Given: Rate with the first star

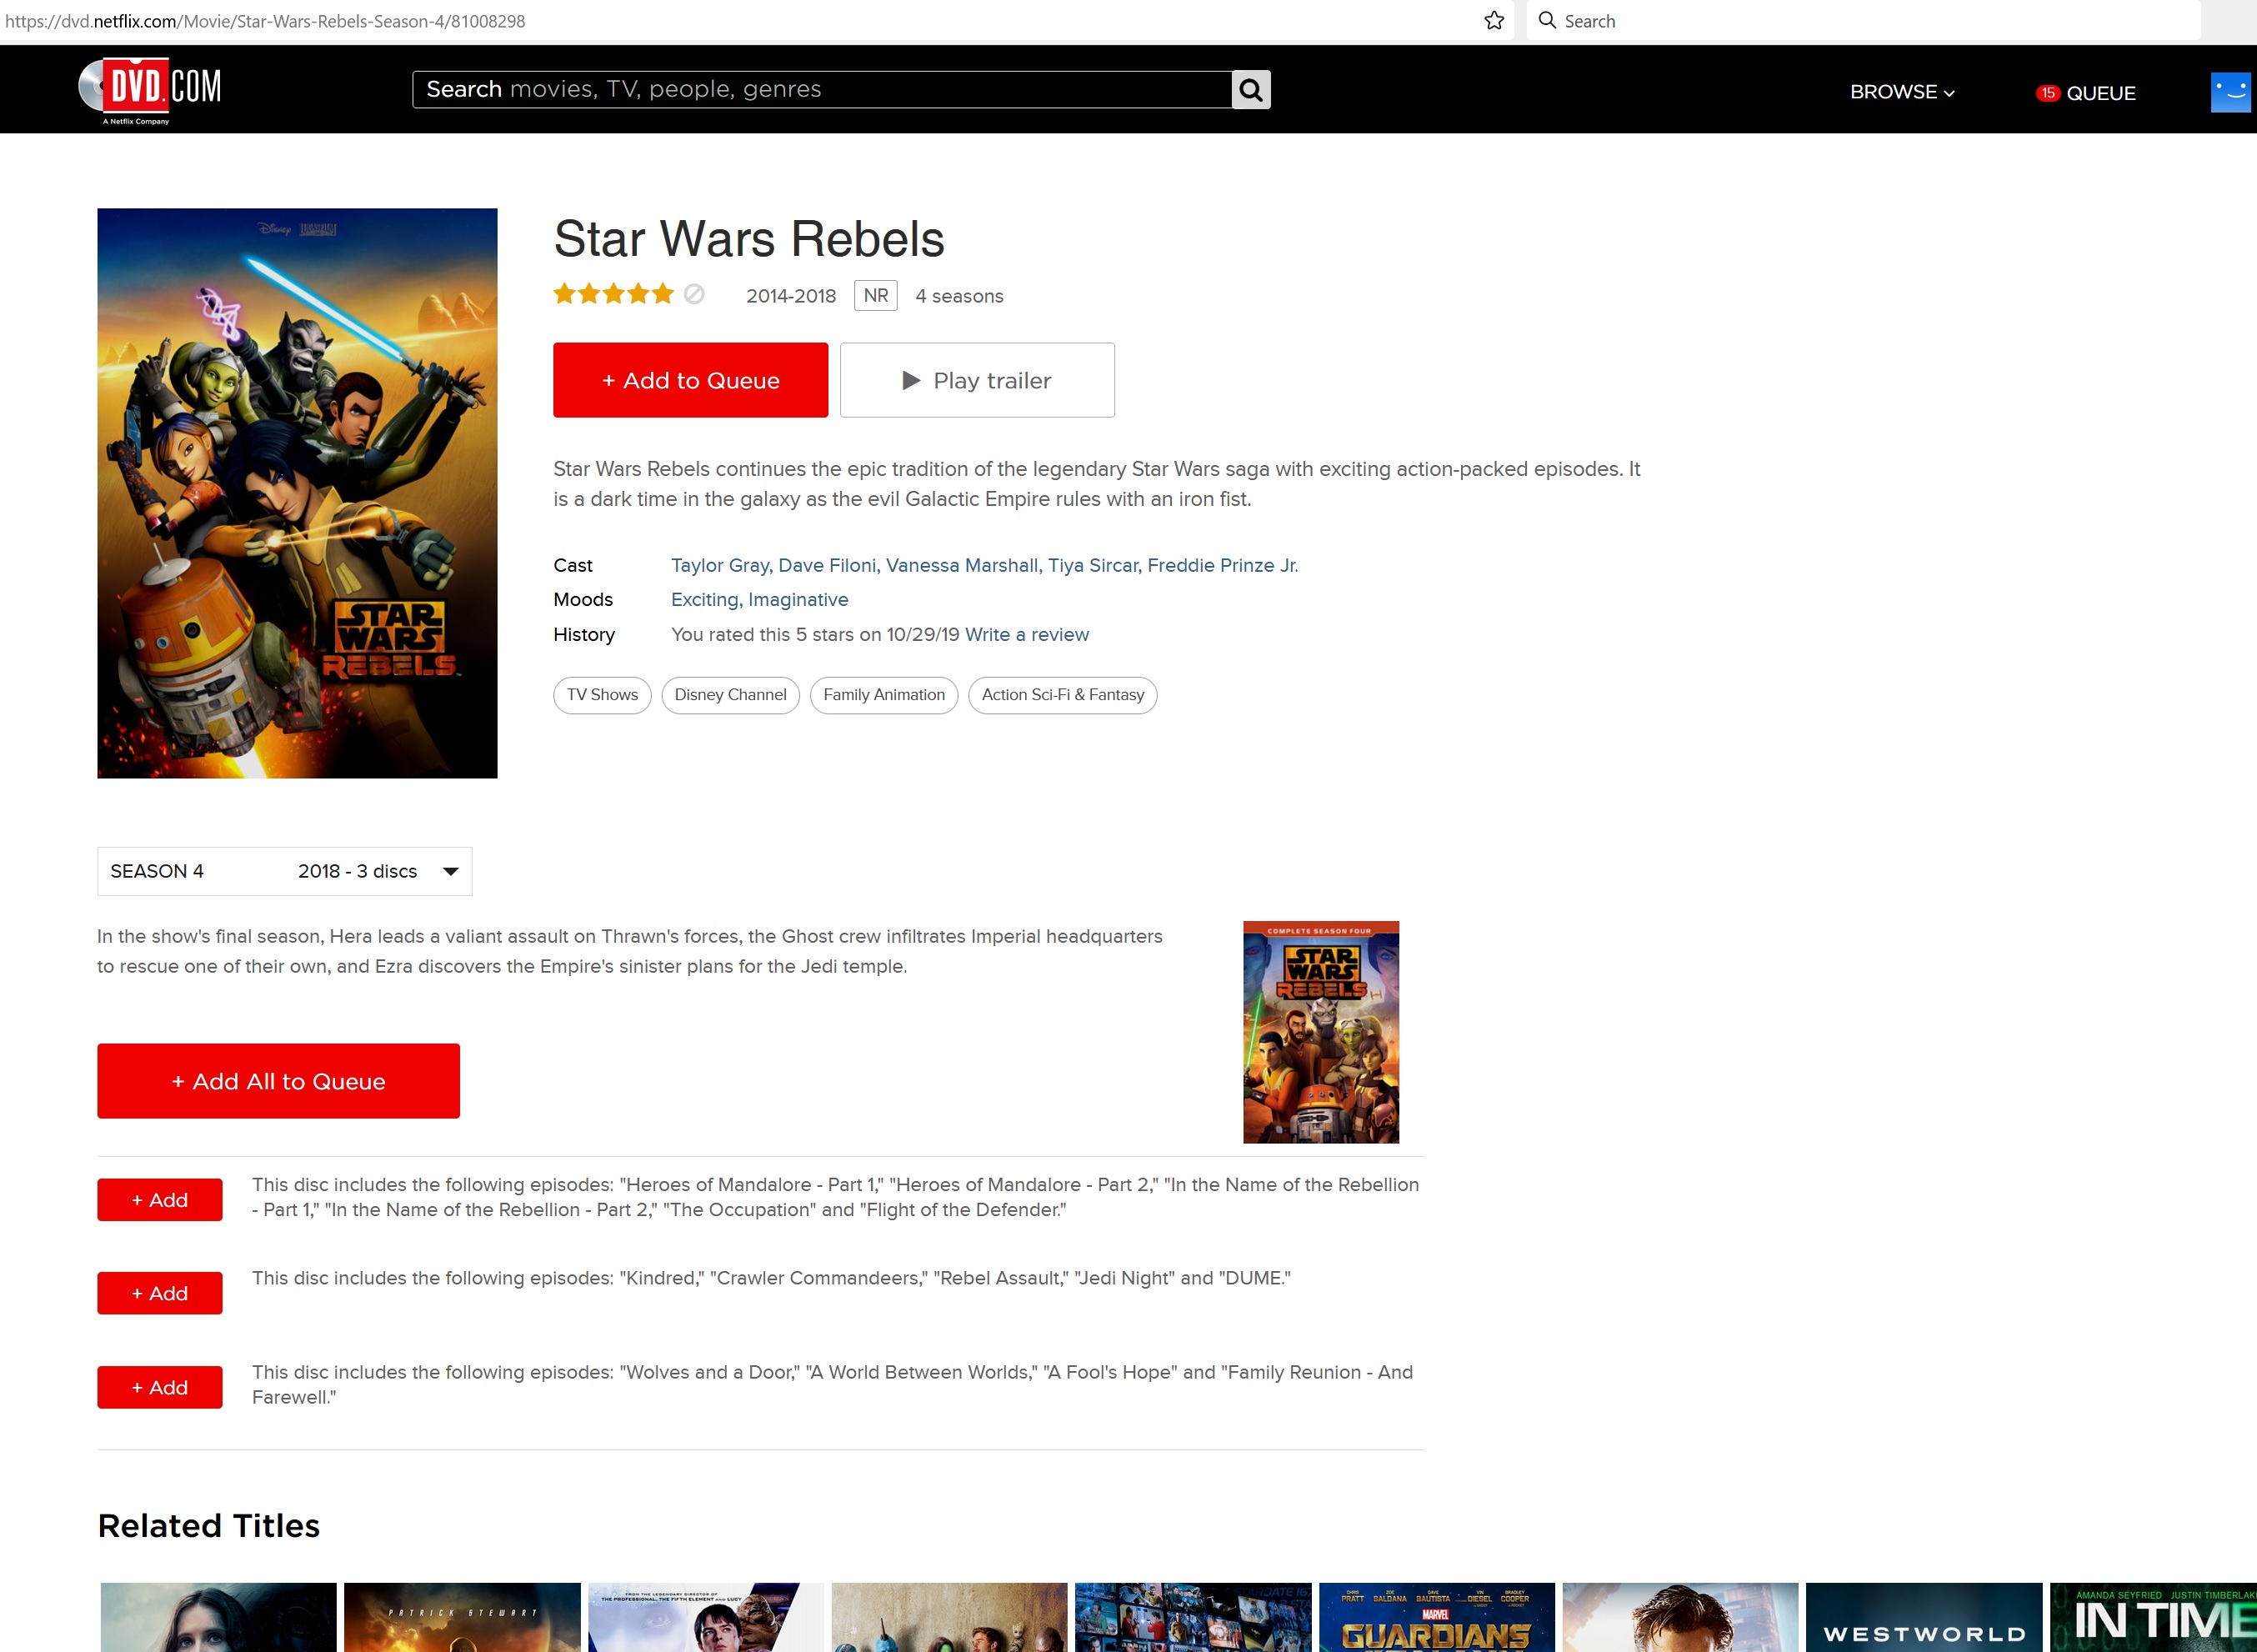Looking at the screenshot, I should point(565,294).
